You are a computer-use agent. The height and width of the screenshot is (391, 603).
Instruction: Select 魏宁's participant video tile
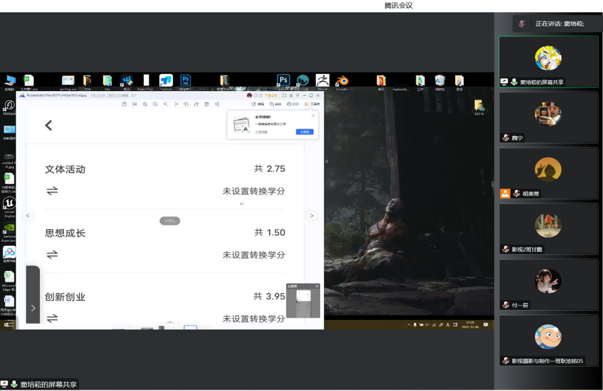pyautogui.click(x=548, y=117)
